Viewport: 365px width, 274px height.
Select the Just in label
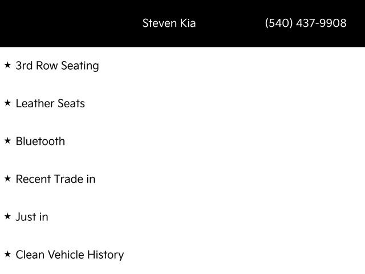click(32, 217)
